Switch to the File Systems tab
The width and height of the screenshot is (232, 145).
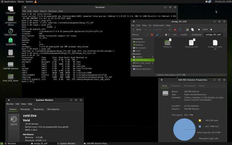[x=53, y=109]
